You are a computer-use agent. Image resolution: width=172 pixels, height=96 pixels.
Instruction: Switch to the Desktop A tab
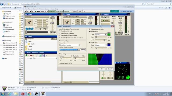(52, 11)
